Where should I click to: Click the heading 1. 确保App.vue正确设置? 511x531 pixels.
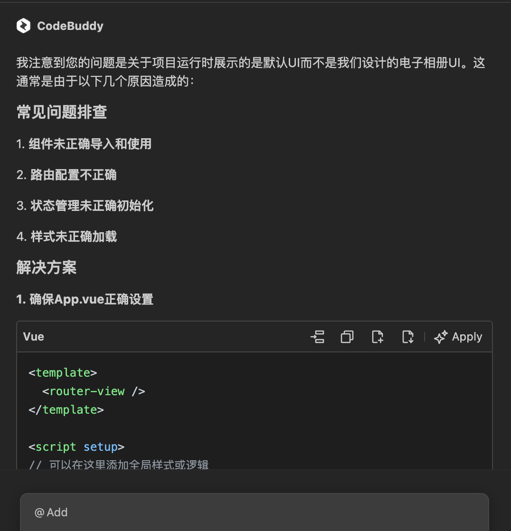(x=85, y=299)
